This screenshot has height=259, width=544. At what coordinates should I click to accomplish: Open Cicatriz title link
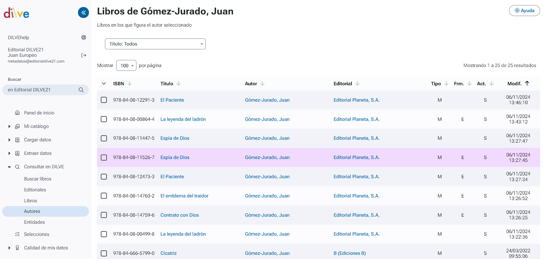[x=168, y=253]
